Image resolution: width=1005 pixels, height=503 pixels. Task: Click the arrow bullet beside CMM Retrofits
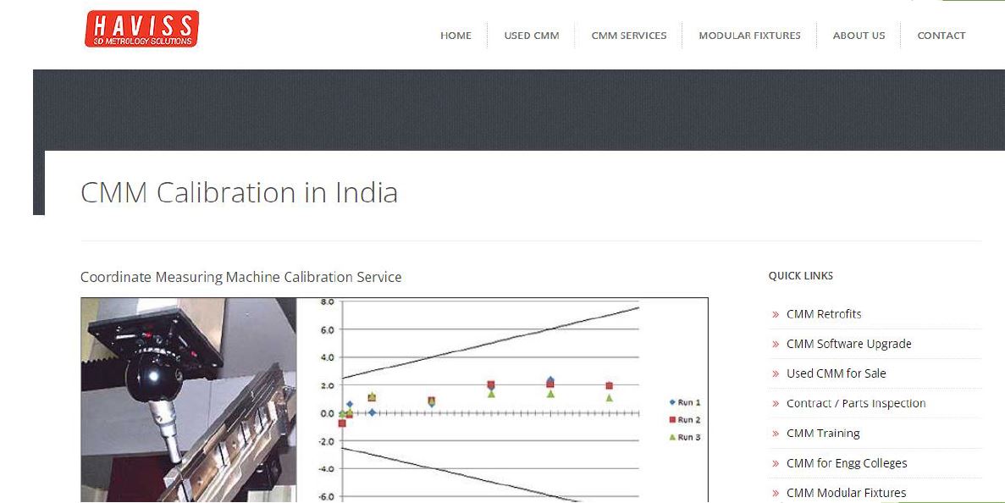coord(776,315)
